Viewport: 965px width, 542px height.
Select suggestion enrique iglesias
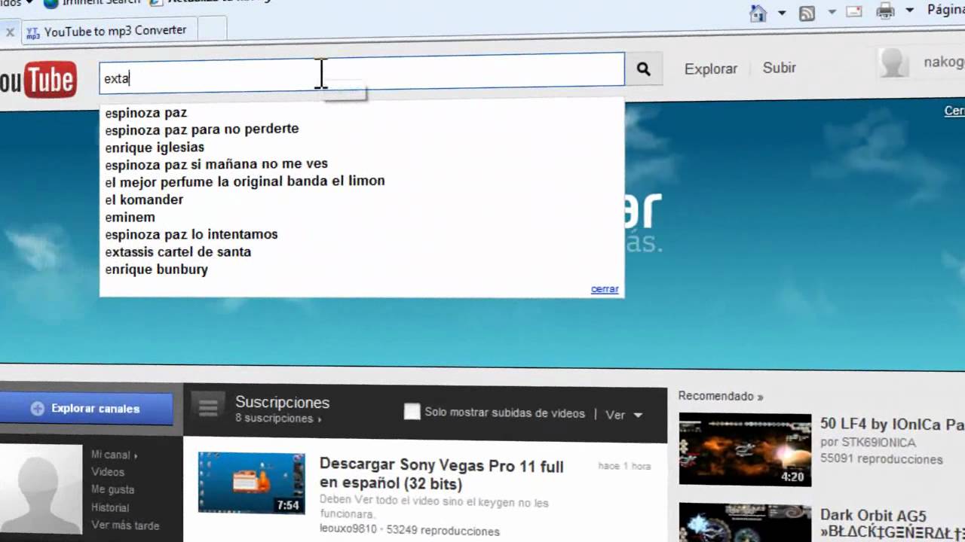[155, 148]
